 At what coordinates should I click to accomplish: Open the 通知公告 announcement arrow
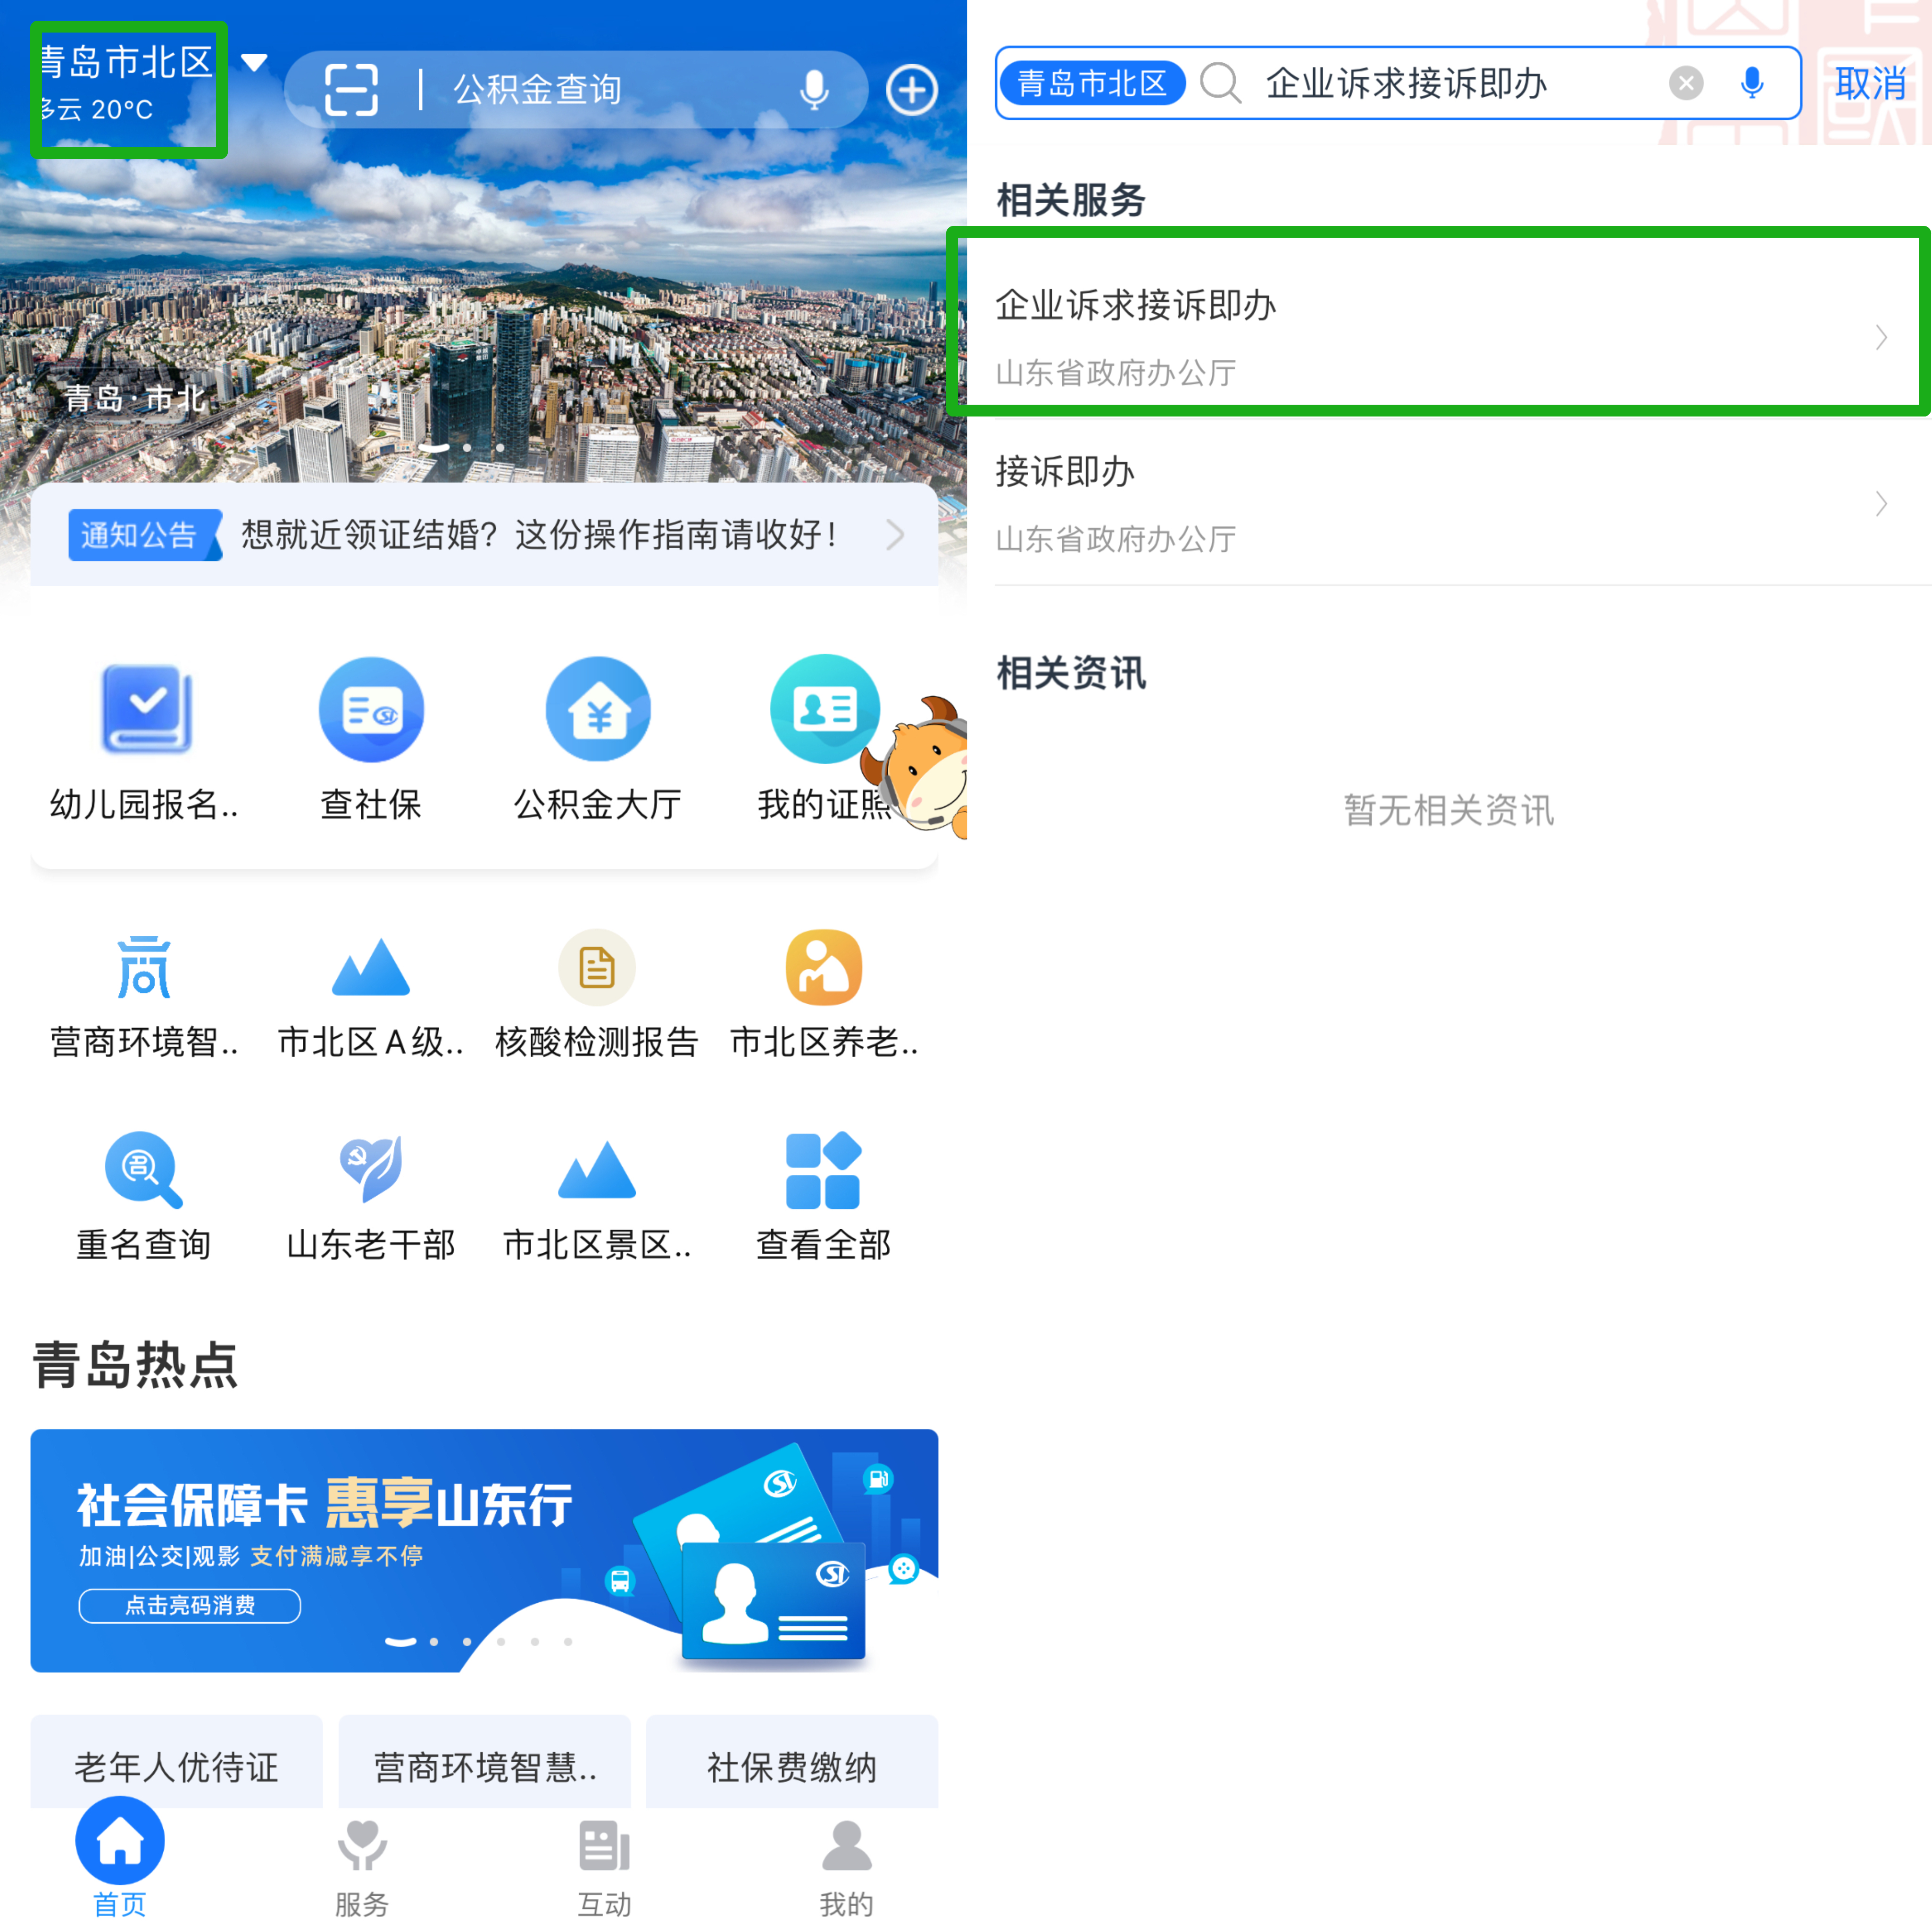tap(895, 535)
